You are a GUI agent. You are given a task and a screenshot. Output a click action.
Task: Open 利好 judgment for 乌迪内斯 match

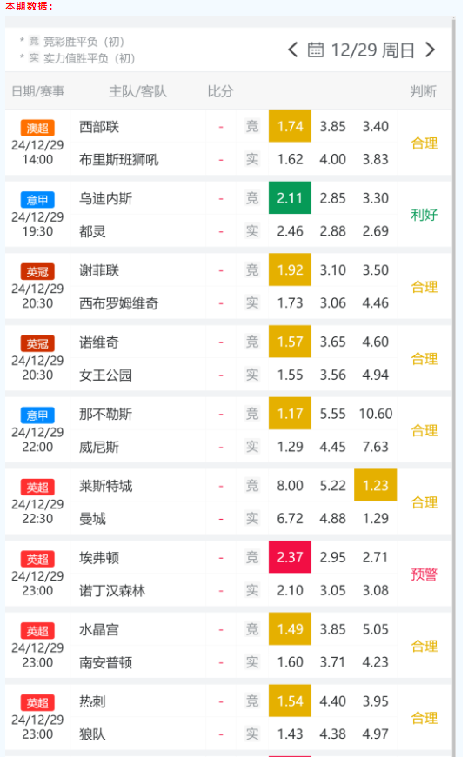coord(424,215)
